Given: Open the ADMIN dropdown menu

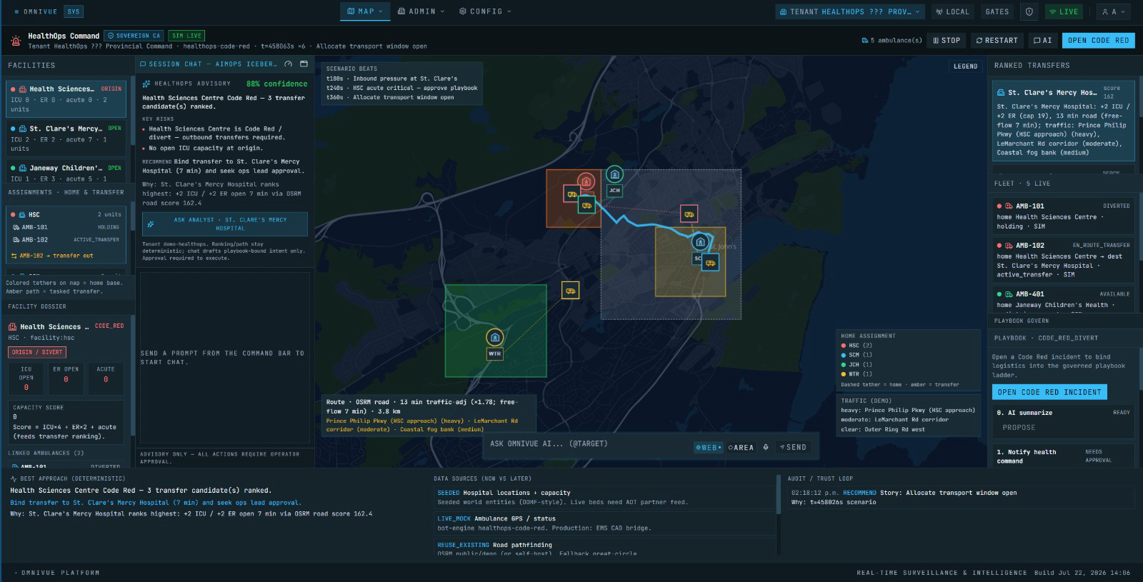Looking at the screenshot, I should click(421, 11).
